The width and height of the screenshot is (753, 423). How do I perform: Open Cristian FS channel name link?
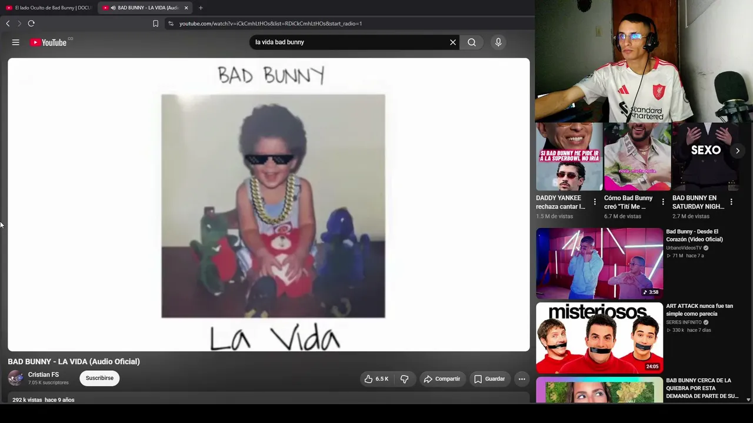coord(44,375)
